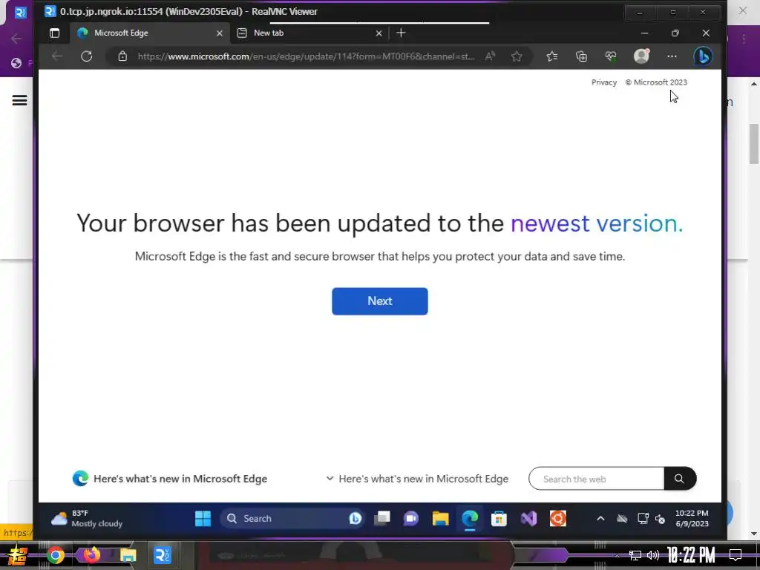Open Browser essentials heart icon
This screenshot has height=570, width=760.
(x=611, y=56)
